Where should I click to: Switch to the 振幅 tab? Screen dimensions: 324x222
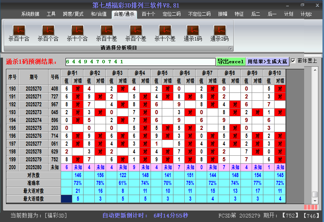tap(222, 14)
